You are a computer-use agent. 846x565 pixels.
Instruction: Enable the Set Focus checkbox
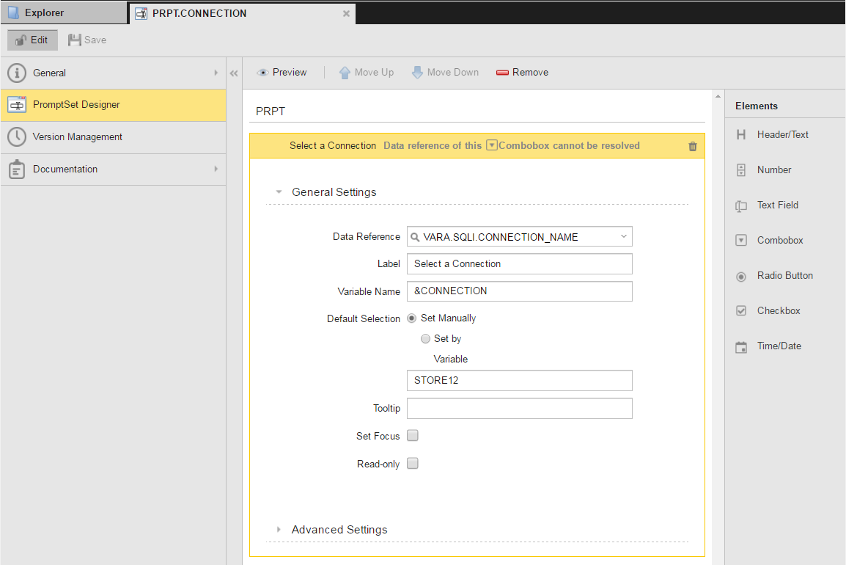(x=413, y=436)
